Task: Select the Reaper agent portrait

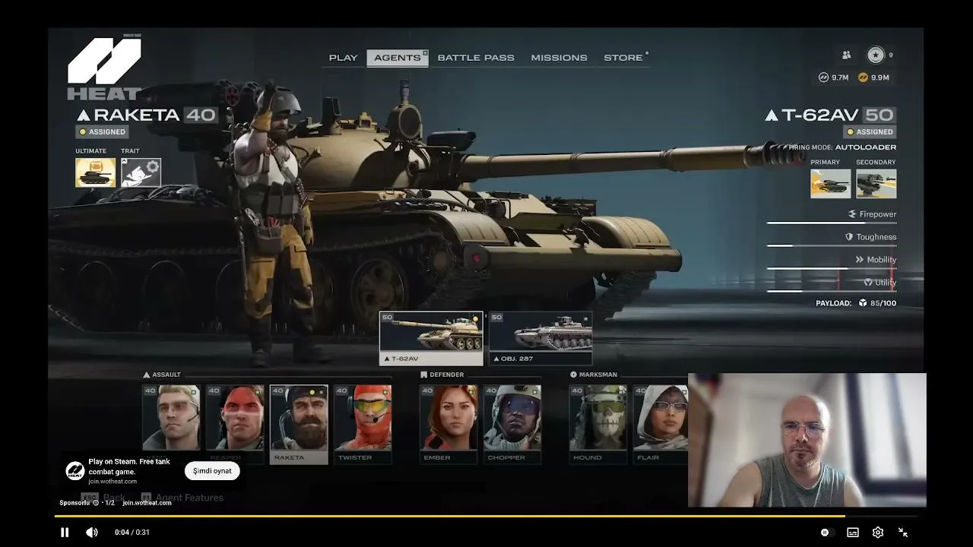Action: [x=236, y=424]
